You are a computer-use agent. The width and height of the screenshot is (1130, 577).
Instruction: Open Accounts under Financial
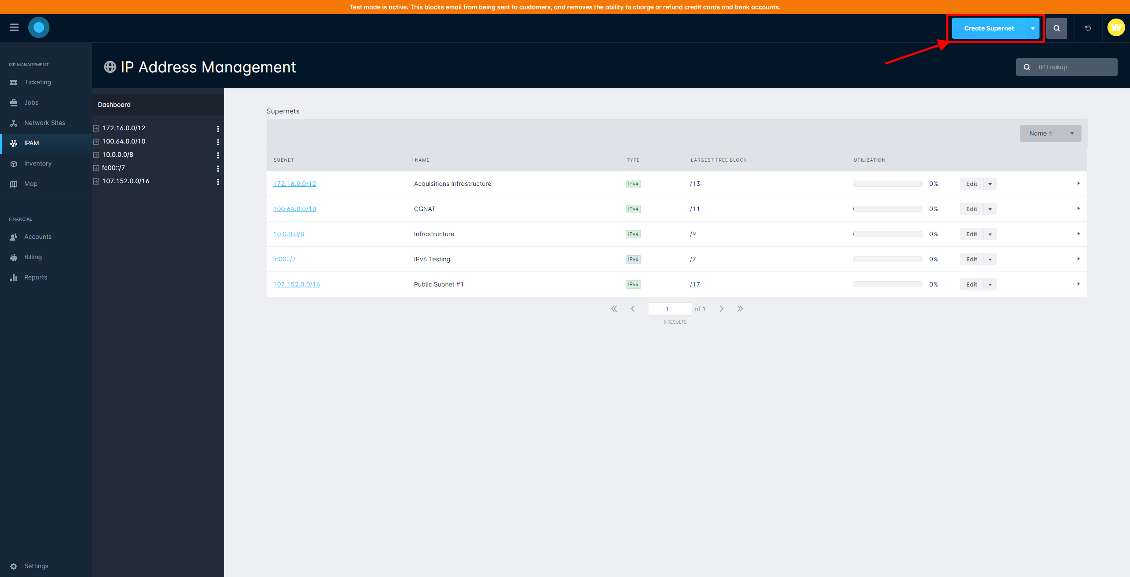pos(46,237)
